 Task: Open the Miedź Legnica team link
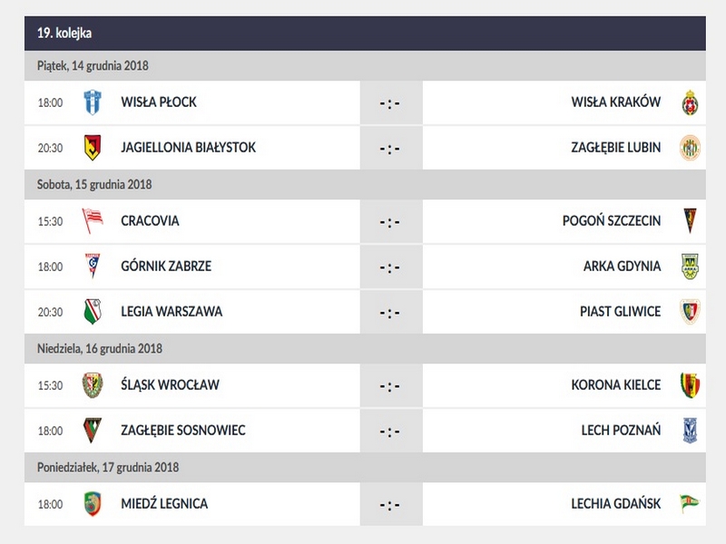coord(164,503)
